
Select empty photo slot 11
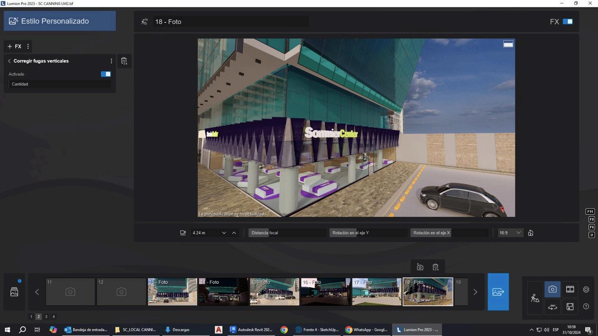(x=70, y=292)
